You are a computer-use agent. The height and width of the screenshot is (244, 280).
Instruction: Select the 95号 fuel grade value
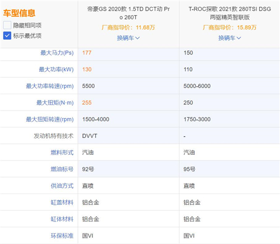189,169
